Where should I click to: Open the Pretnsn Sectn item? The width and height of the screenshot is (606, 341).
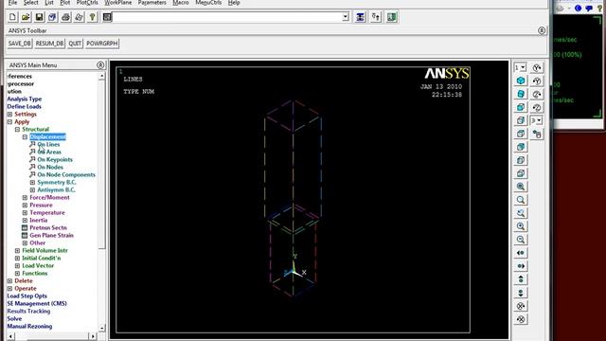48,227
